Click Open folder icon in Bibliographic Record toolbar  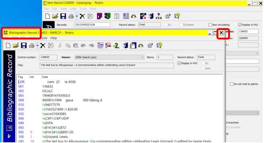click(x=16, y=45)
